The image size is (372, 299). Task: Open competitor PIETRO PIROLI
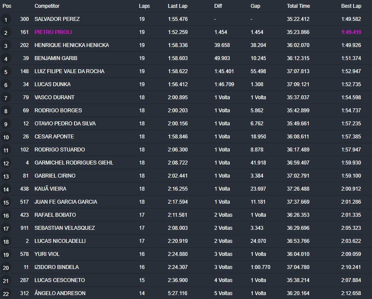click(53, 32)
